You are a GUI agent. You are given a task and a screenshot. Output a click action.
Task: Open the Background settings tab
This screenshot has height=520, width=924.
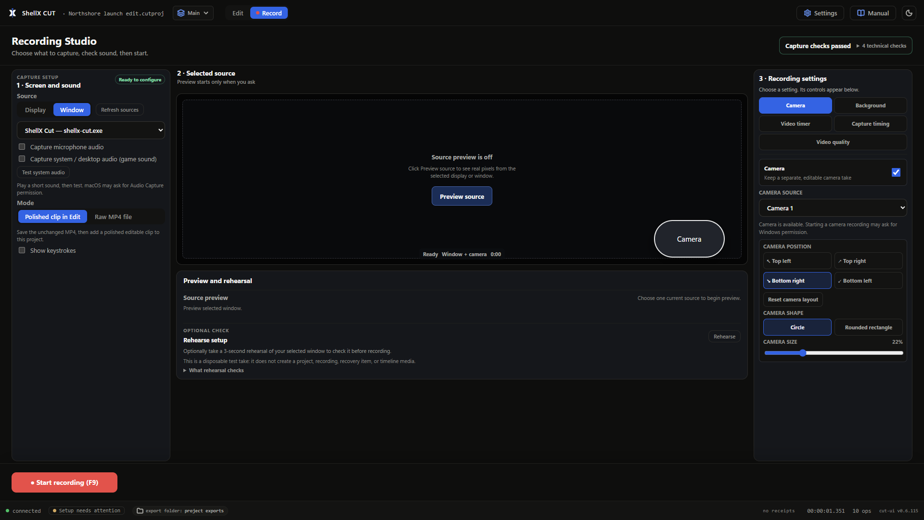click(870, 105)
